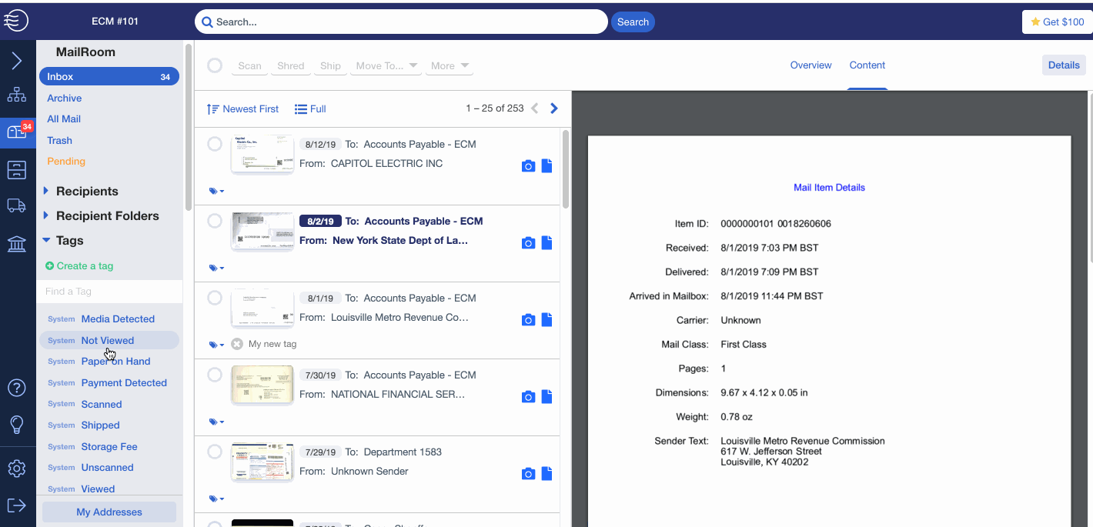The height and width of the screenshot is (527, 1093).
Task: Open tag dropdown for New York State Dept mail
Action: point(216,268)
